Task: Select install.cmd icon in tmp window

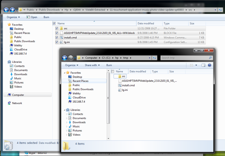Action: tap(120, 85)
